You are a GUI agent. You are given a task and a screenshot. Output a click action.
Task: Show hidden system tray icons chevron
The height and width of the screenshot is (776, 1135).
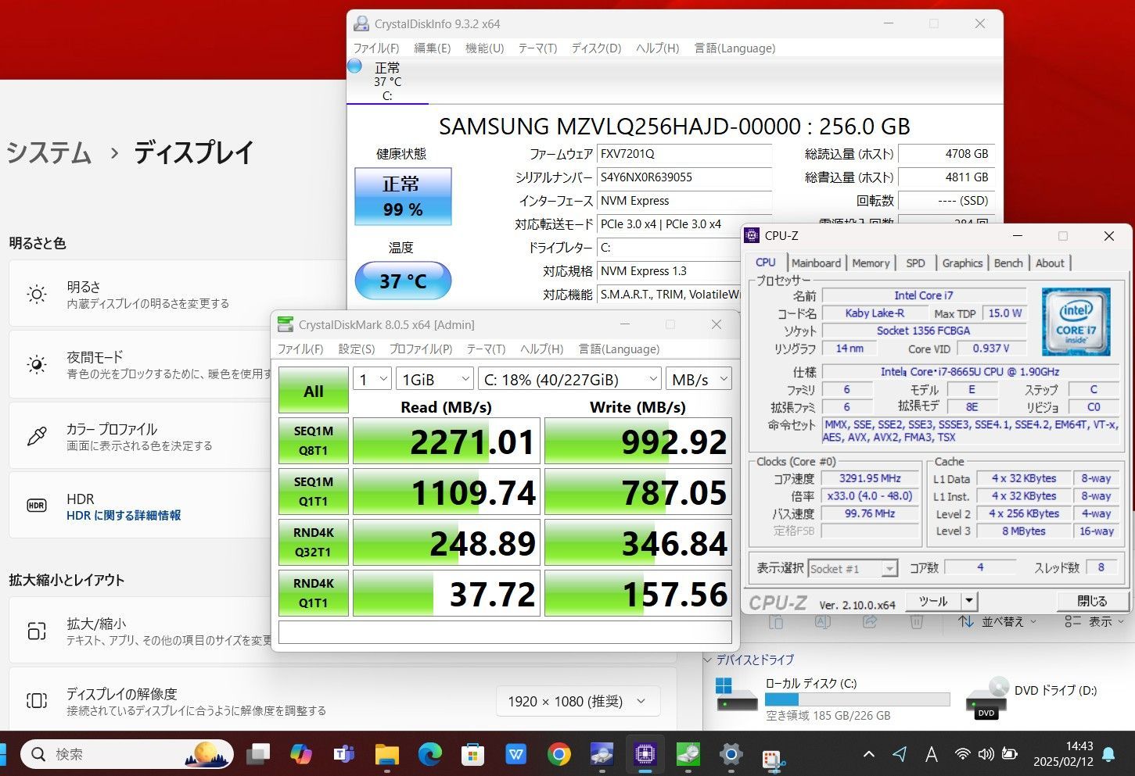click(x=868, y=754)
